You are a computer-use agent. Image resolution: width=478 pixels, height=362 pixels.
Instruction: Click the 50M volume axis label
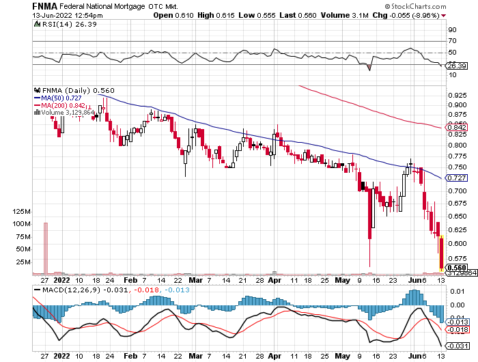tap(23, 249)
